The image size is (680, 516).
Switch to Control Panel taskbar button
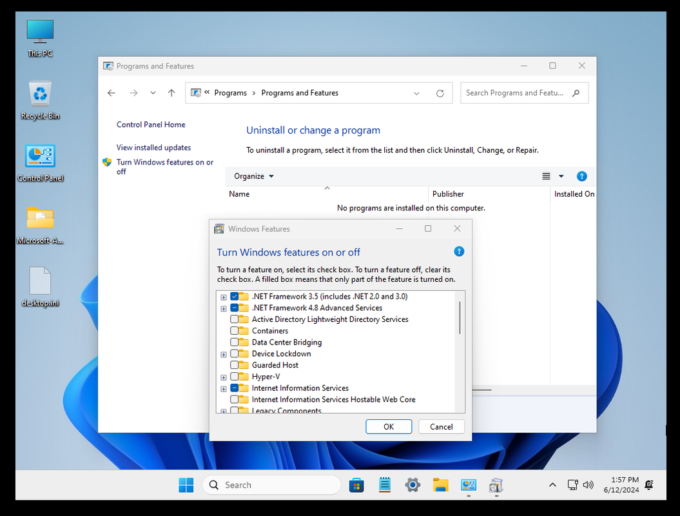(x=469, y=485)
